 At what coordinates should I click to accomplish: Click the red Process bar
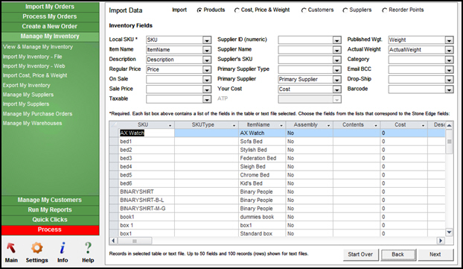[x=50, y=230]
